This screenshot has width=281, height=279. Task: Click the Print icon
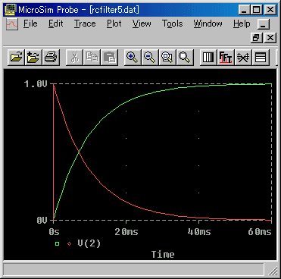tap(51, 57)
